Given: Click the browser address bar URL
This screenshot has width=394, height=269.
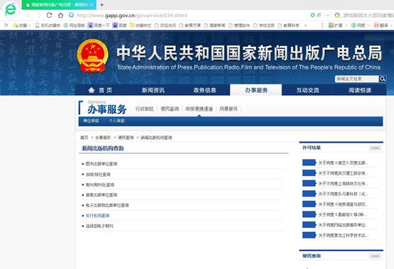Looking at the screenshot, I should coord(132,16).
